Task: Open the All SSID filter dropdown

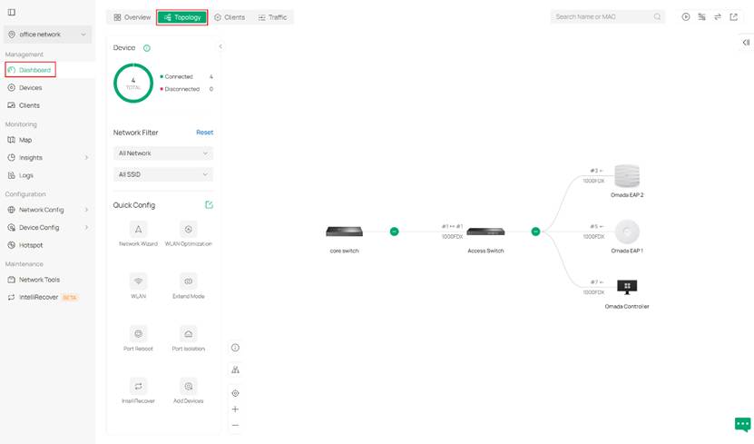Action: pyautogui.click(x=163, y=174)
